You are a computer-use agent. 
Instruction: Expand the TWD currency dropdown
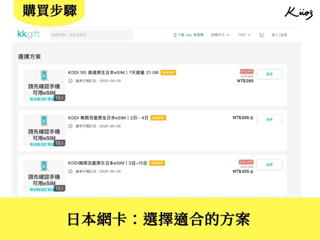pos(244,35)
